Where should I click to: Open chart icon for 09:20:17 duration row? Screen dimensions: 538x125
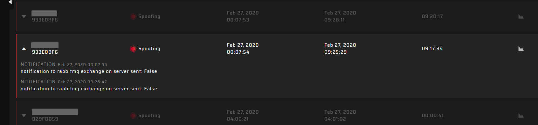(521, 16)
